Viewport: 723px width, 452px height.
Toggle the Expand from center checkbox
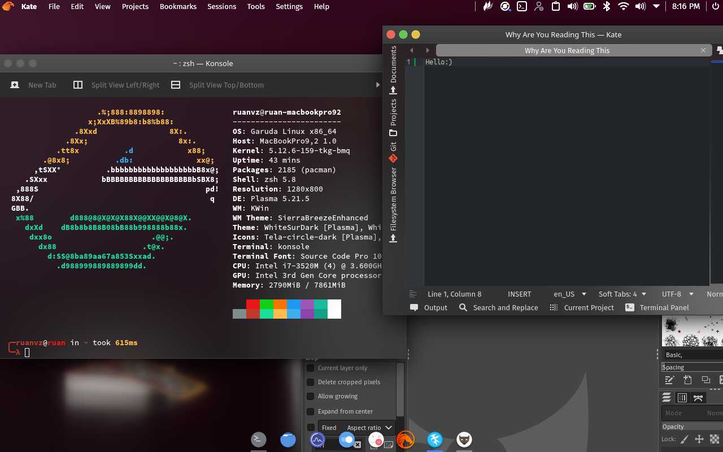pos(310,411)
